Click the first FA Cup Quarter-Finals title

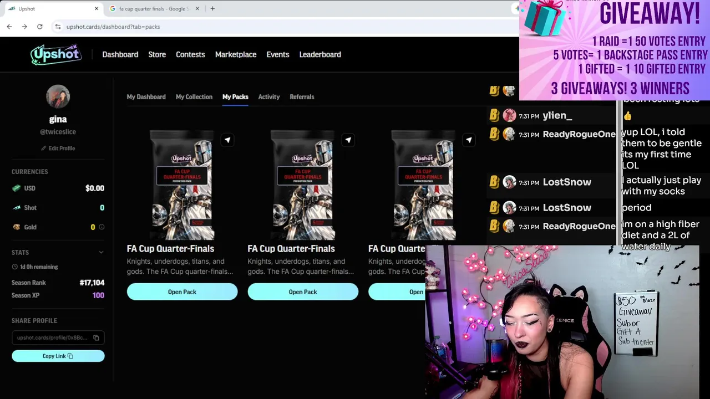170,248
